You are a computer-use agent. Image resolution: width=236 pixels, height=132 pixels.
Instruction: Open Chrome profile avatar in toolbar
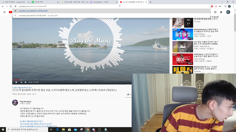[x=229, y=6]
